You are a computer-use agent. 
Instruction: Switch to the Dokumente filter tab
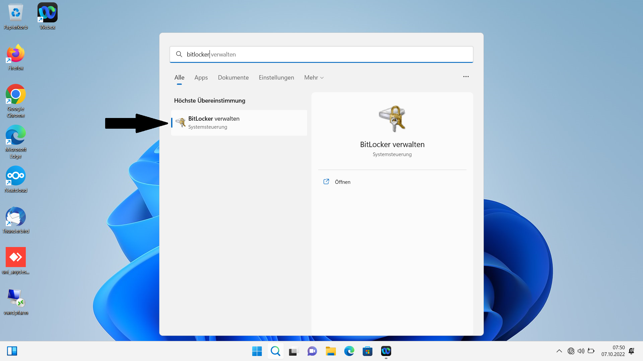[233, 78]
